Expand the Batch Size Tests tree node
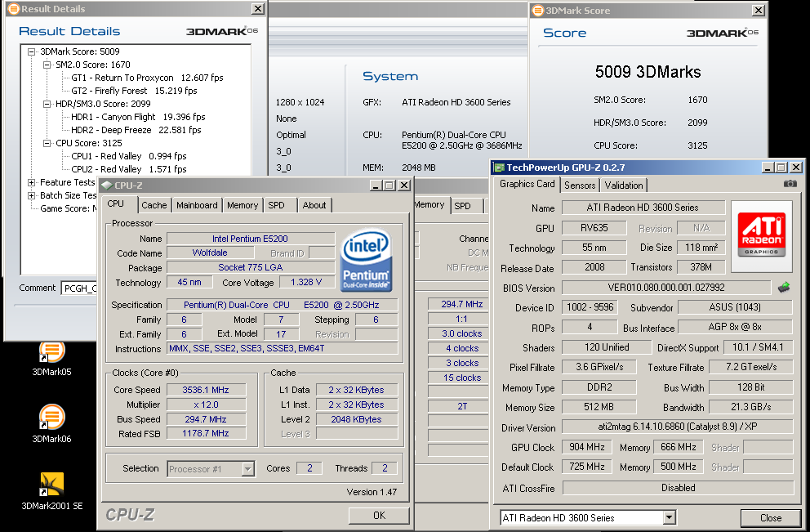Image resolution: width=810 pixels, height=532 pixels. [x=32, y=195]
